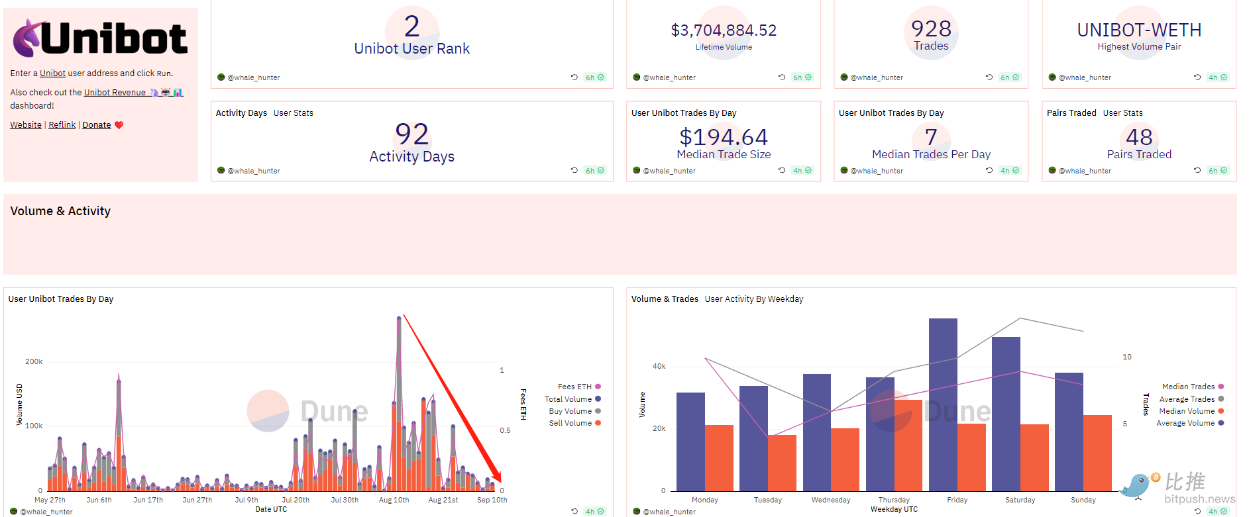Refresh the Lifetime Volume card
The height and width of the screenshot is (517, 1249).
tap(782, 77)
